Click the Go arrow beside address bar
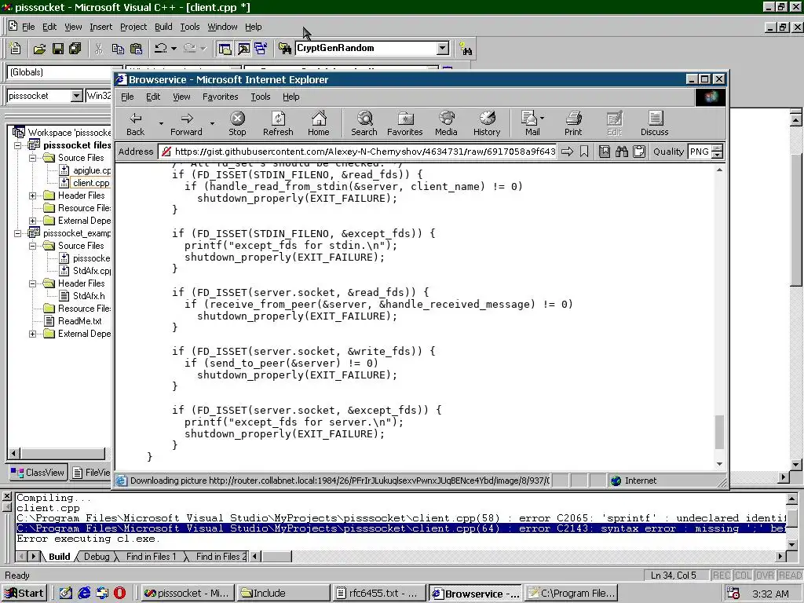 click(567, 152)
